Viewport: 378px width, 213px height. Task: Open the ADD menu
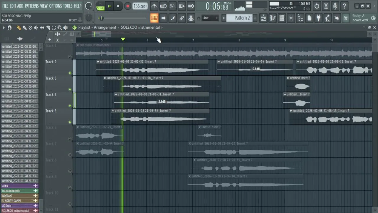[20, 6]
